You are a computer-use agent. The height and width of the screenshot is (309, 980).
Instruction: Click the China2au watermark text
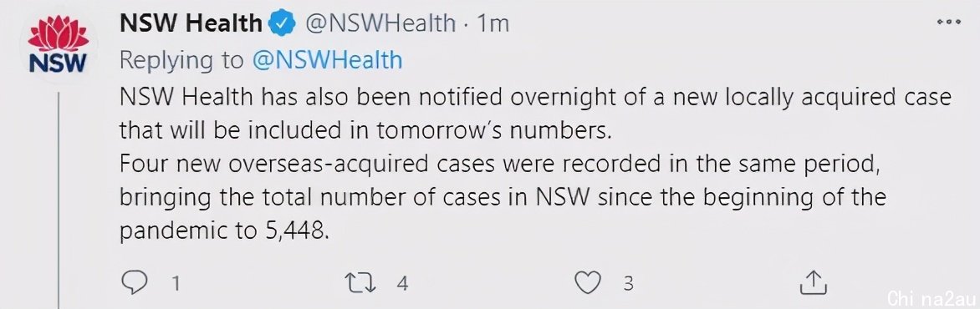pos(931,297)
